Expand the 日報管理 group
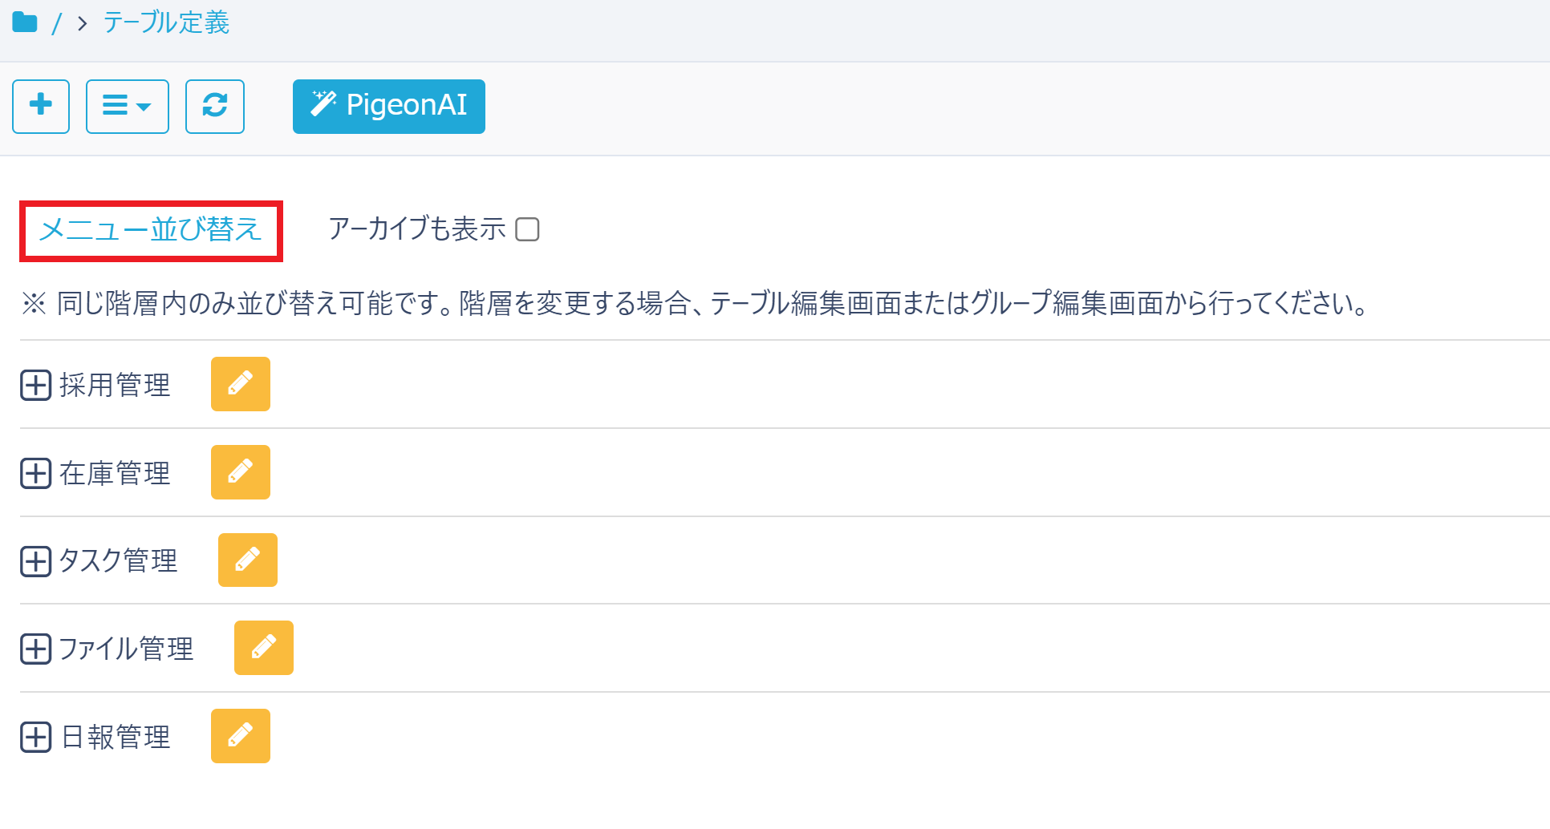 [x=34, y=737]
